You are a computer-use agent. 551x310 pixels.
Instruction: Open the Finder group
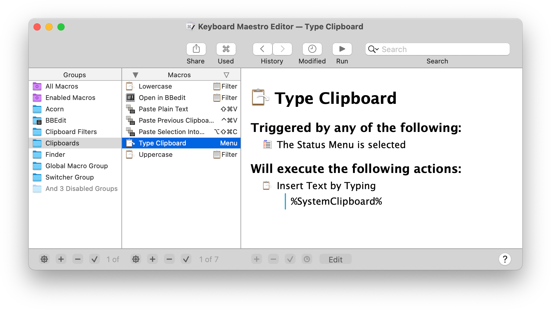[x=75, y=154]
